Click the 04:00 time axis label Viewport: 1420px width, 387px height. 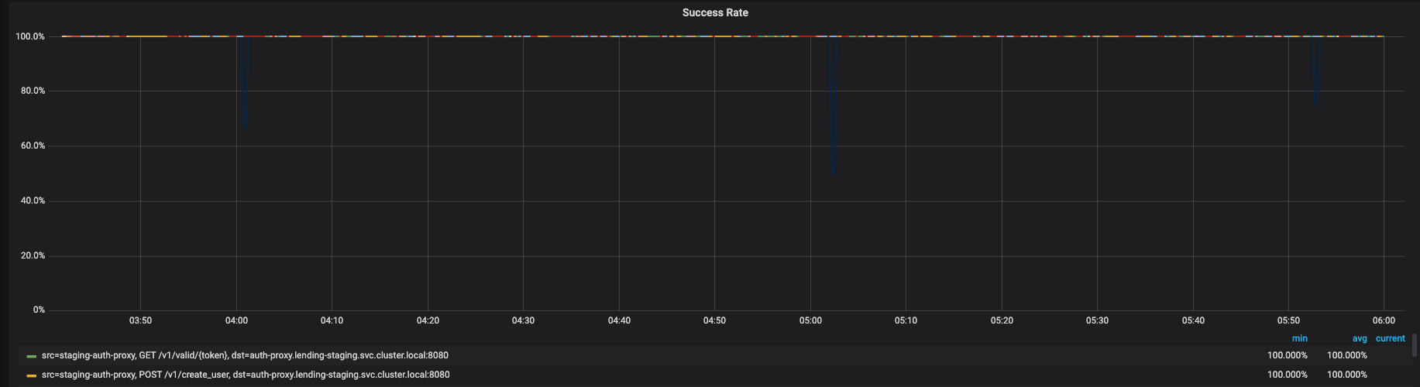tap(236, 320)
